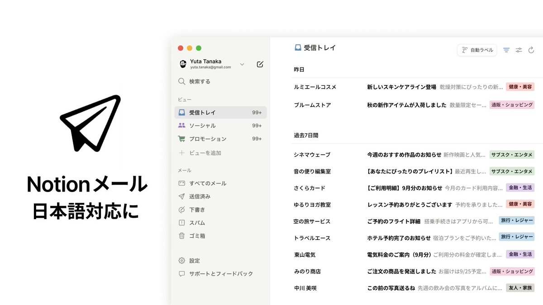Open email from ゆるりヨガ教室
543x305 pixels.
[x=415, y=204]
